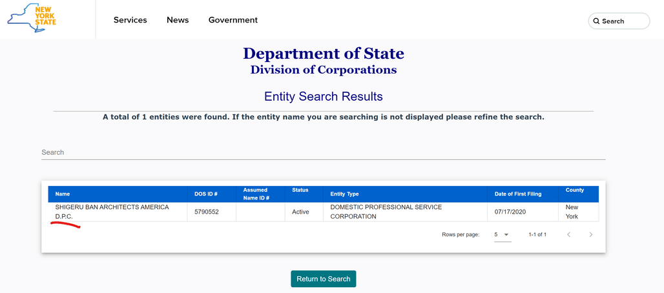The width and height of the screenshot is (664, 293).
Task: Sort by the Name column header
Action: point(63,194)
